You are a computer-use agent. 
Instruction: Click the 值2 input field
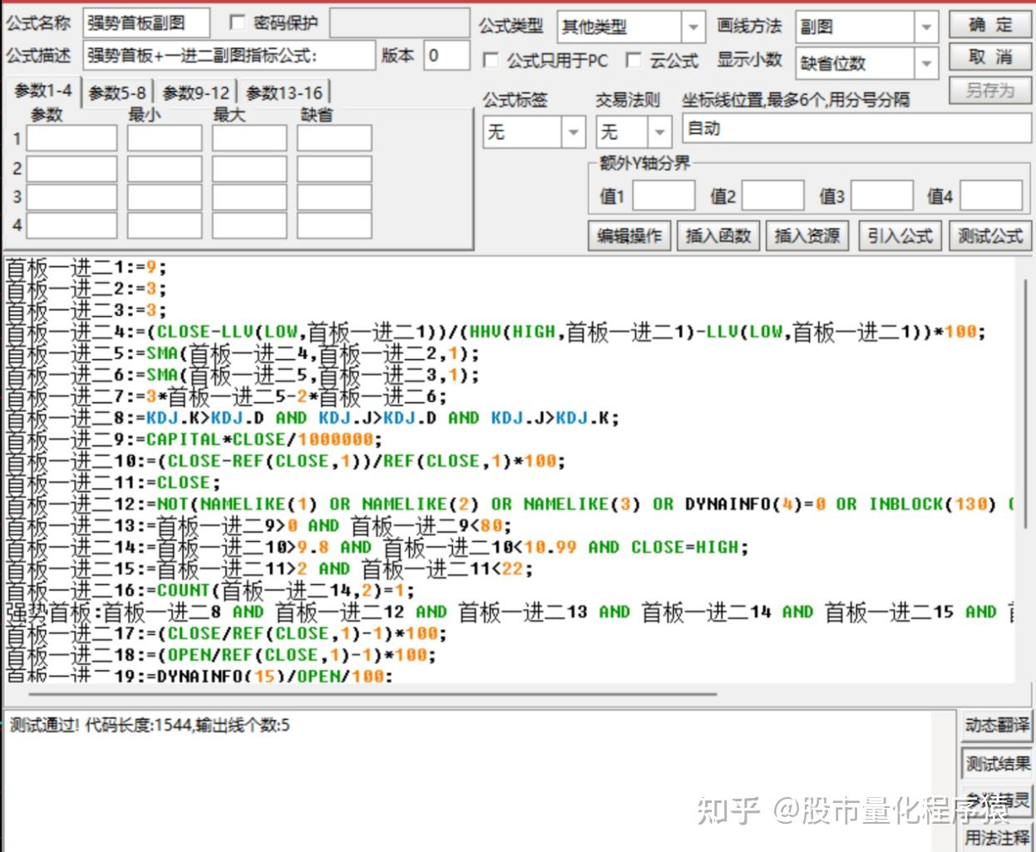[772, 195]
